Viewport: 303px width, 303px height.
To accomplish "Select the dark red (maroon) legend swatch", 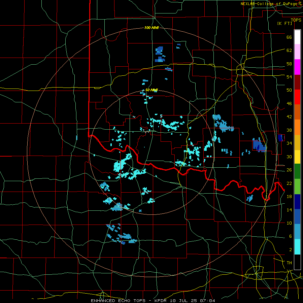I will pos(297,82).
